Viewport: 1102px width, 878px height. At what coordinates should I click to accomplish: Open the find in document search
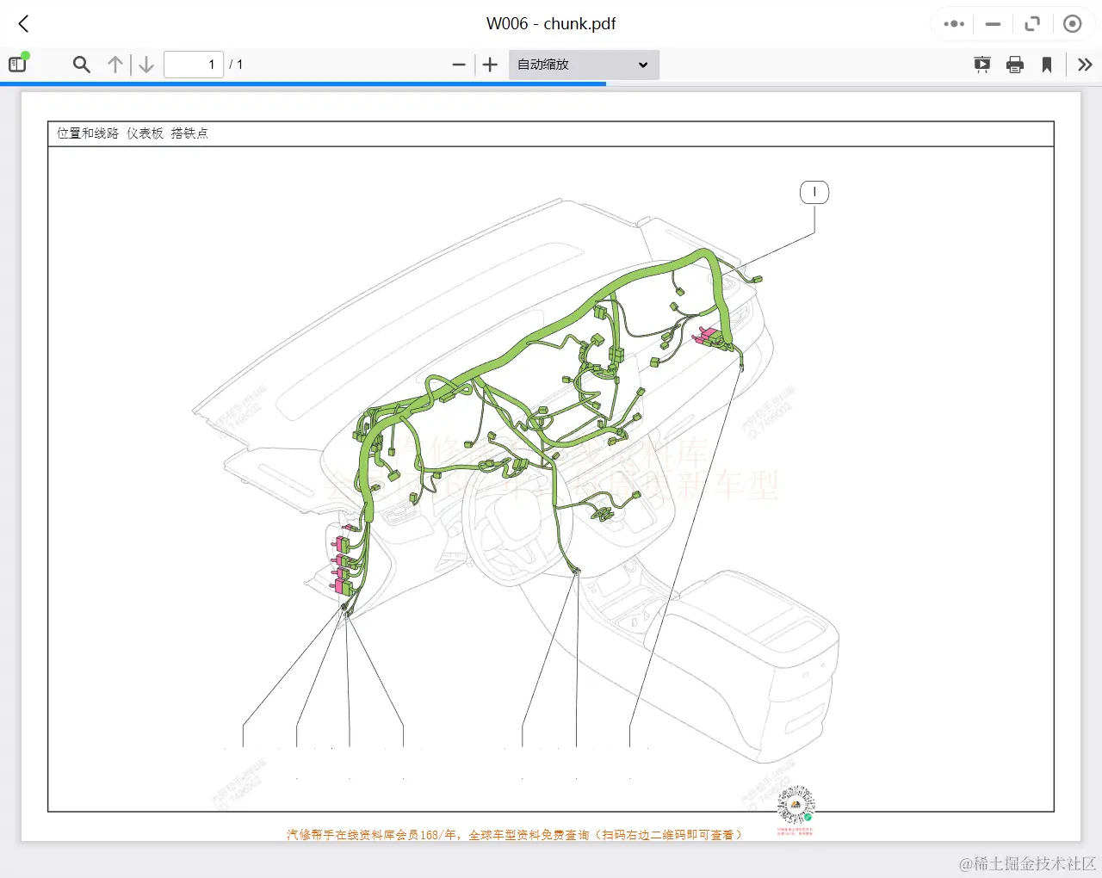pos(82,65)
